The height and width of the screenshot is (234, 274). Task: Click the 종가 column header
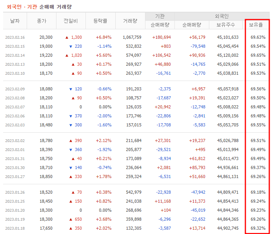42,21
